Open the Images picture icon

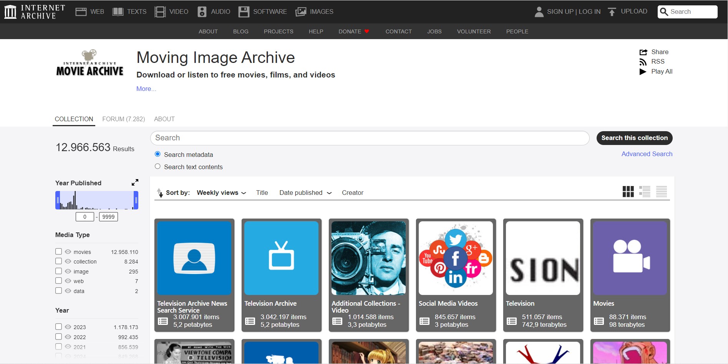point(300,12)
